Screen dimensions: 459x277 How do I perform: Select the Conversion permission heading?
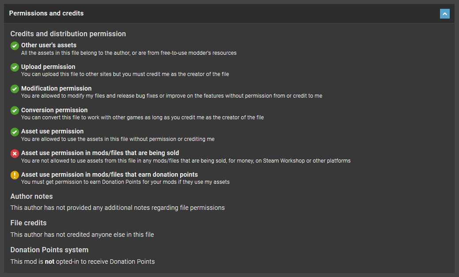click(54, 110)
